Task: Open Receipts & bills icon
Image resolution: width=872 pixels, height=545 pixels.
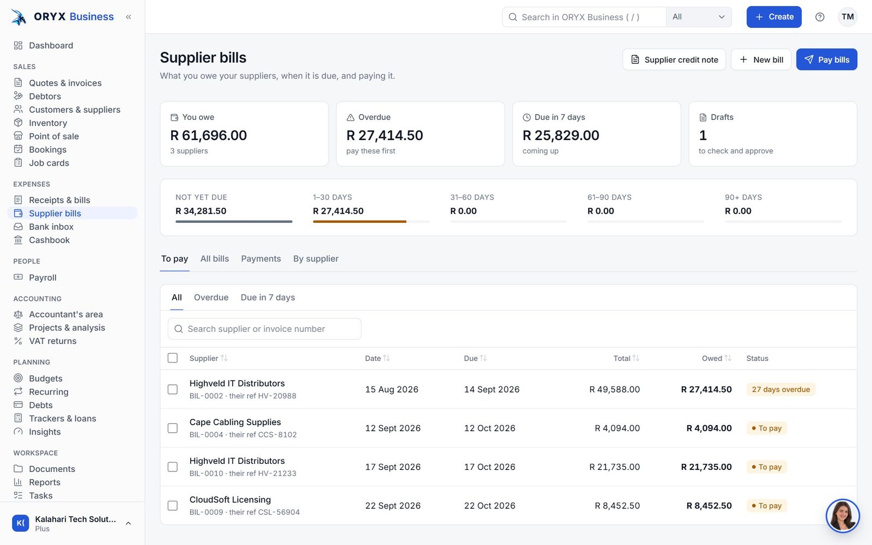Action: [x=18, y=200]
